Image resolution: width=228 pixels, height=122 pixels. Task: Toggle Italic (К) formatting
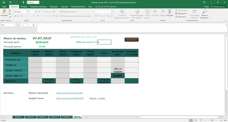(19, 16)
